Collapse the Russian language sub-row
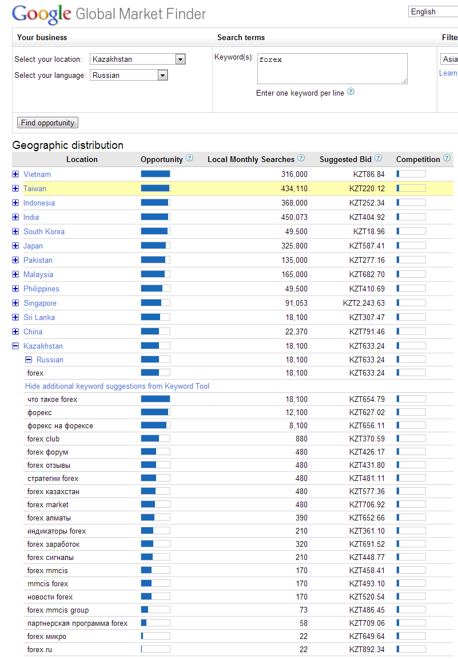This screenshot has width=458, height=659. click(29, 360)
